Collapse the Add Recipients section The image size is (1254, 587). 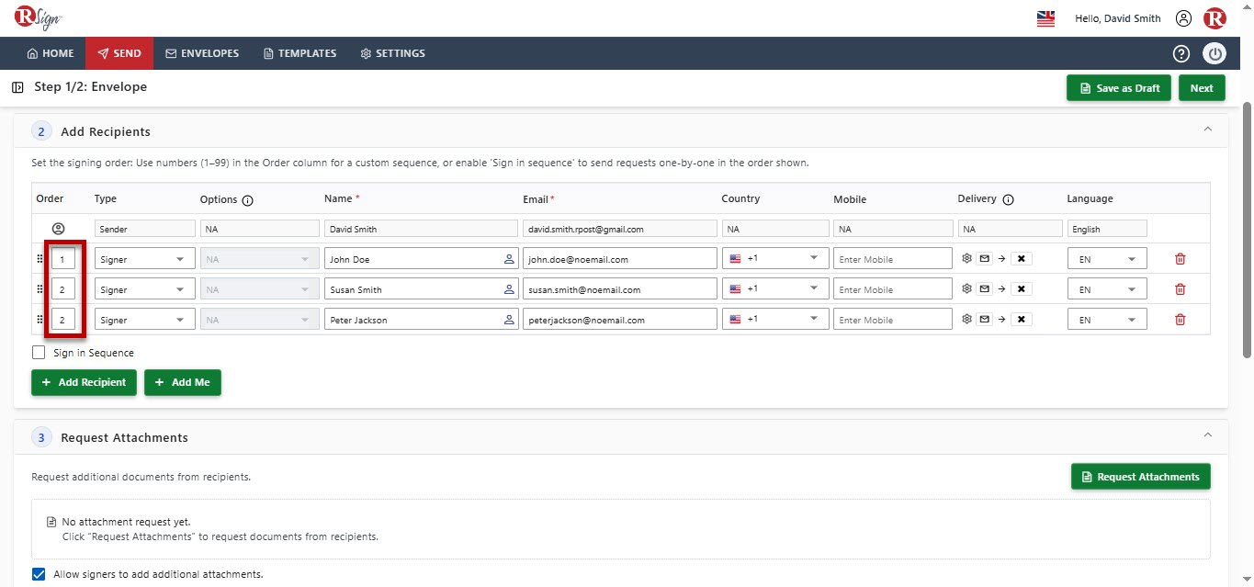1208,130
